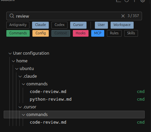
Task: Open python-review.md file
Action: pyautogui.click(x=50, y=99)
